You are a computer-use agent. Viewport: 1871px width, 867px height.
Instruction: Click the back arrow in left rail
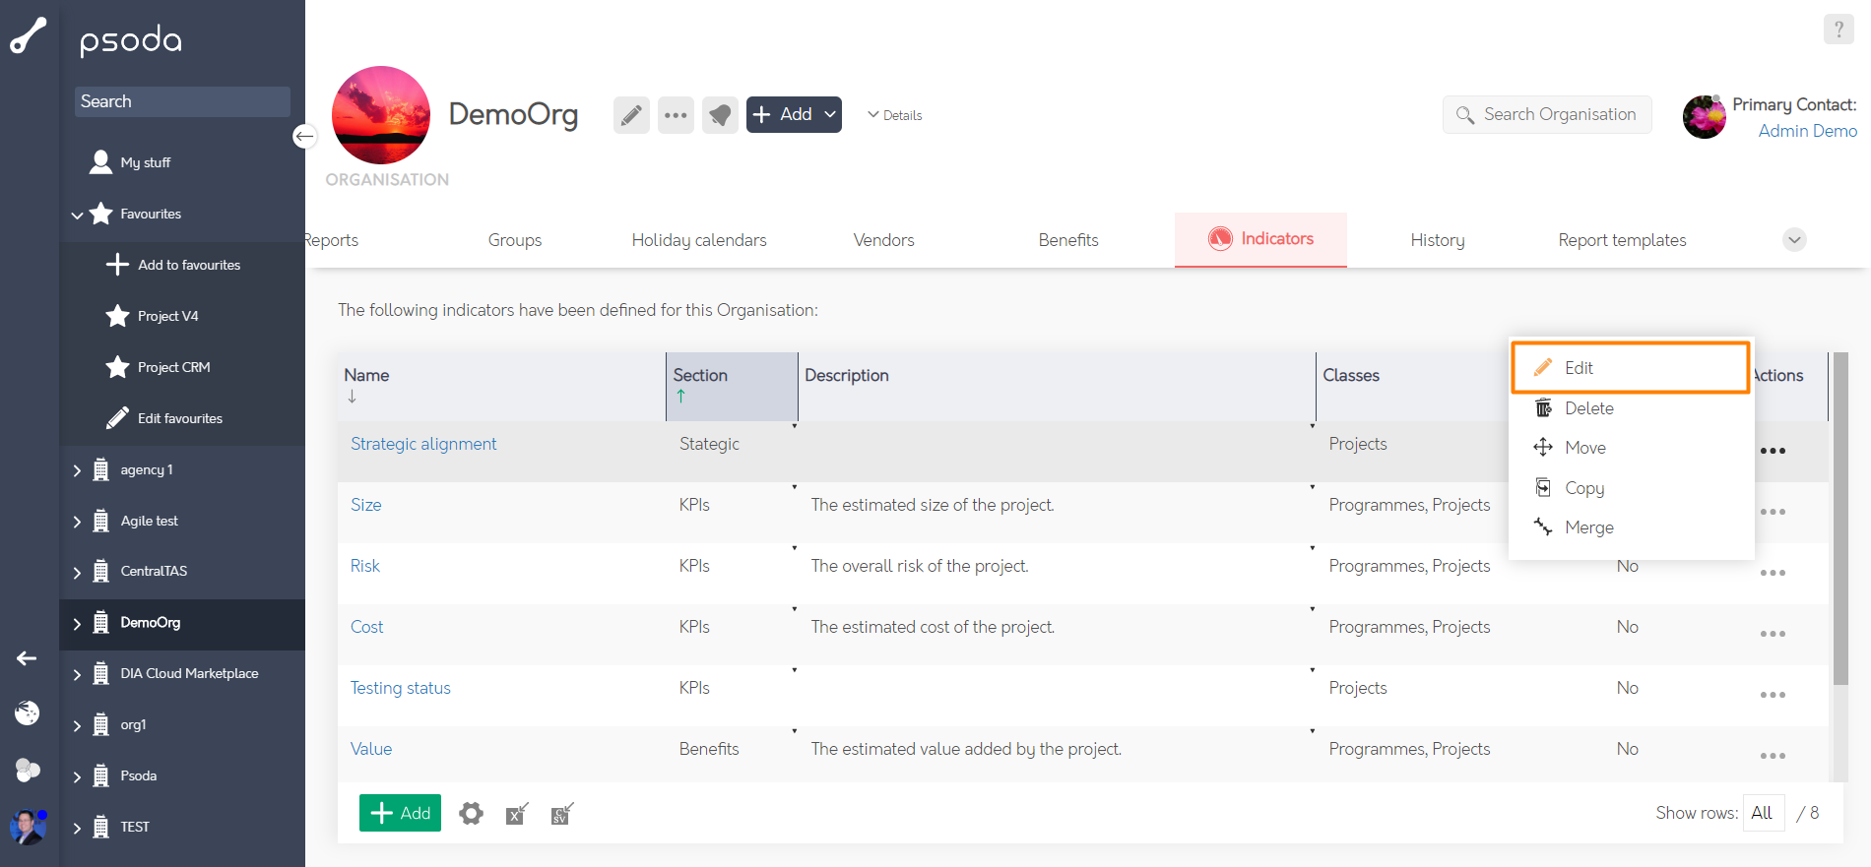coord(27,658)
